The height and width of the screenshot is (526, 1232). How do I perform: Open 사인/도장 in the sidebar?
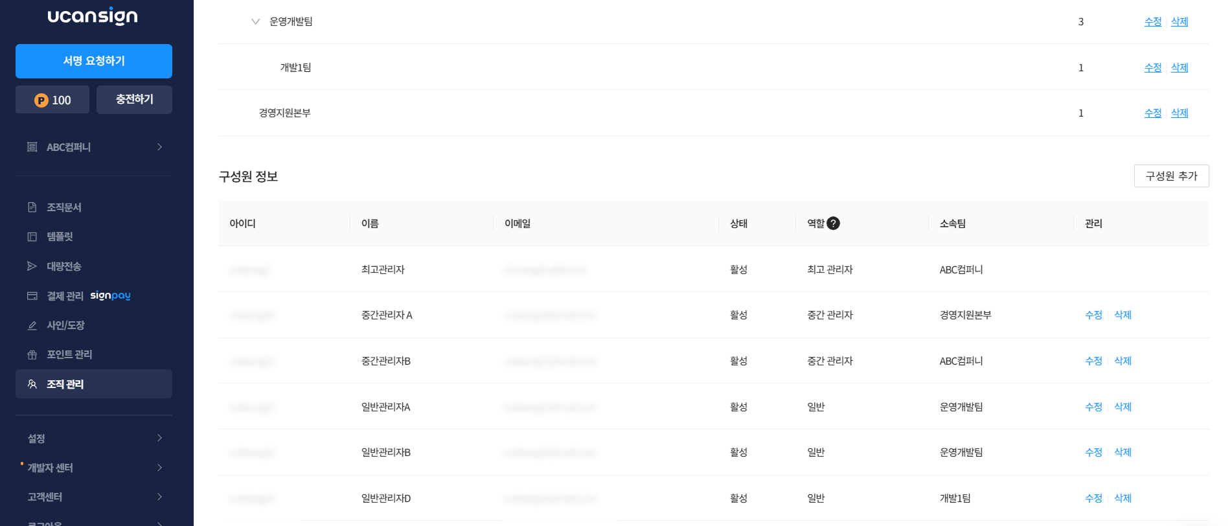coord(94,325)
